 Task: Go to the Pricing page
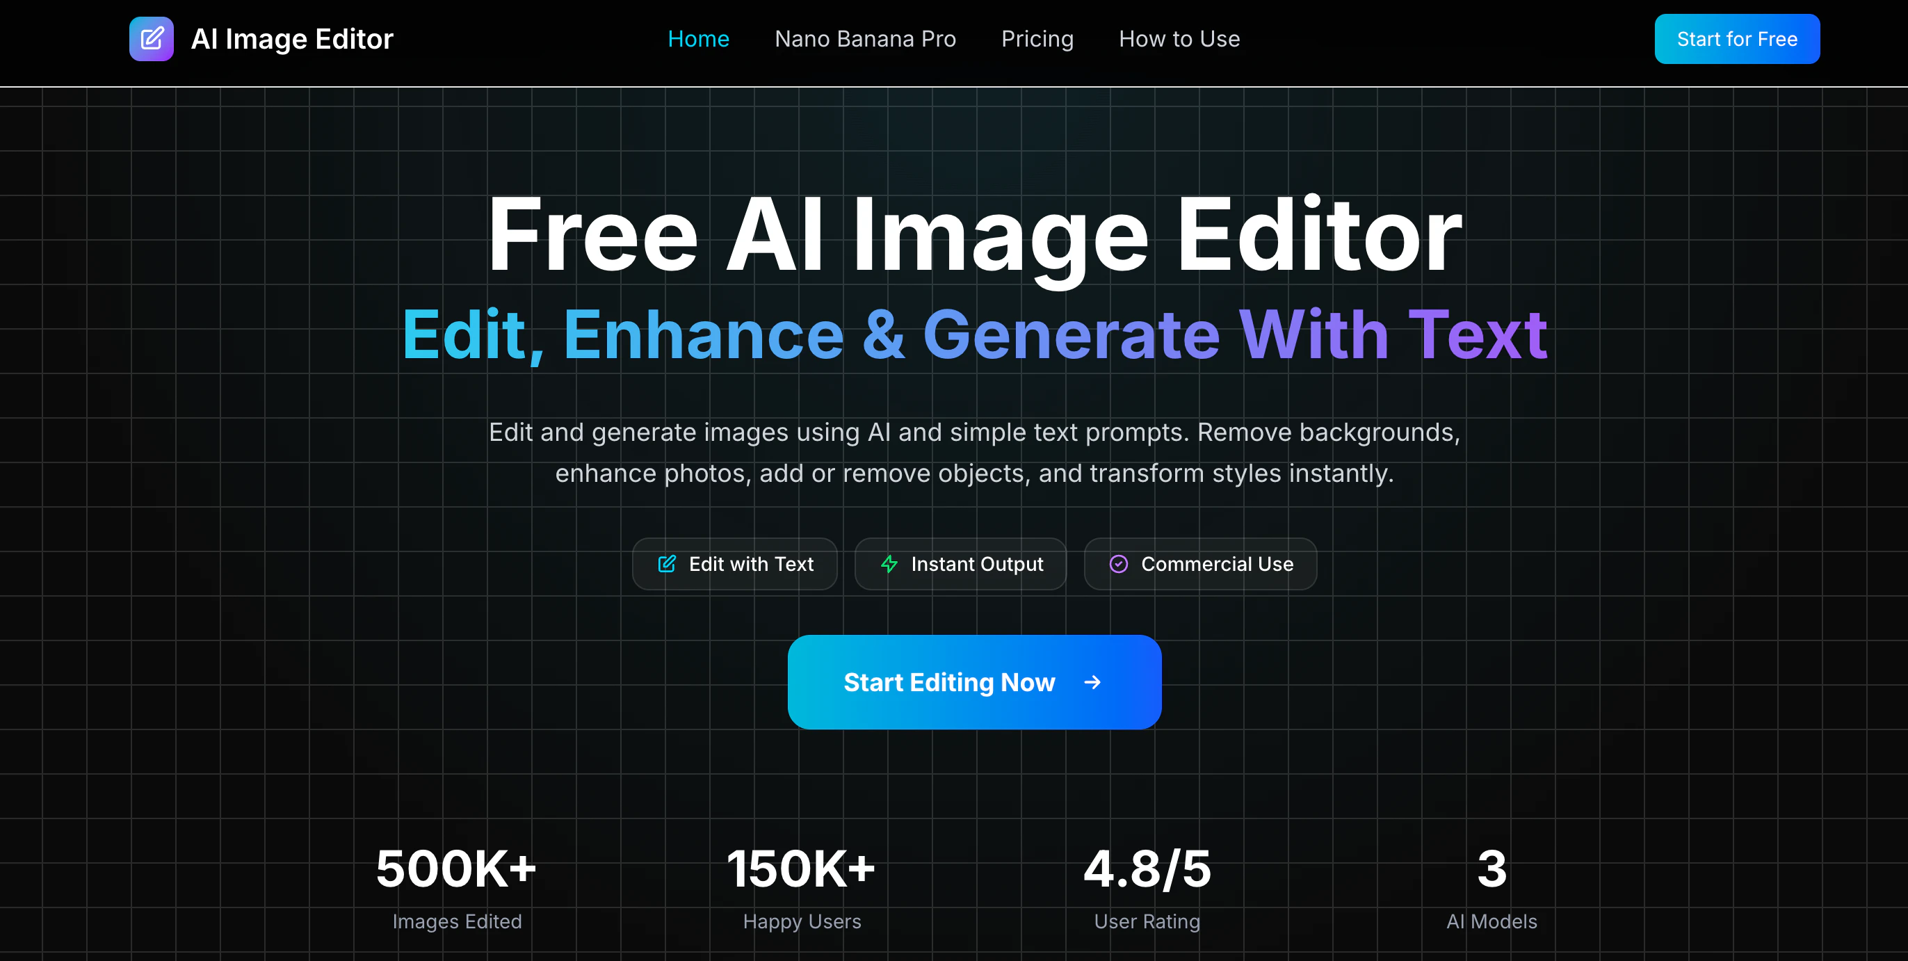1037,38
